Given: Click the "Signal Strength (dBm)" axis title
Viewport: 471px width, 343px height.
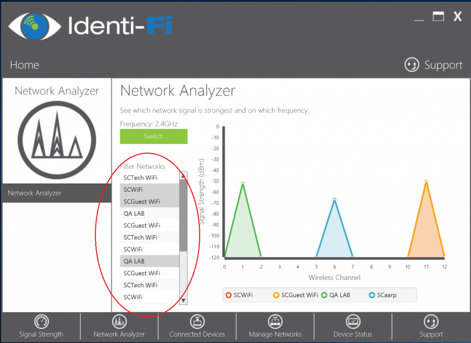Looking at the screenshot, I should [201, 192].
